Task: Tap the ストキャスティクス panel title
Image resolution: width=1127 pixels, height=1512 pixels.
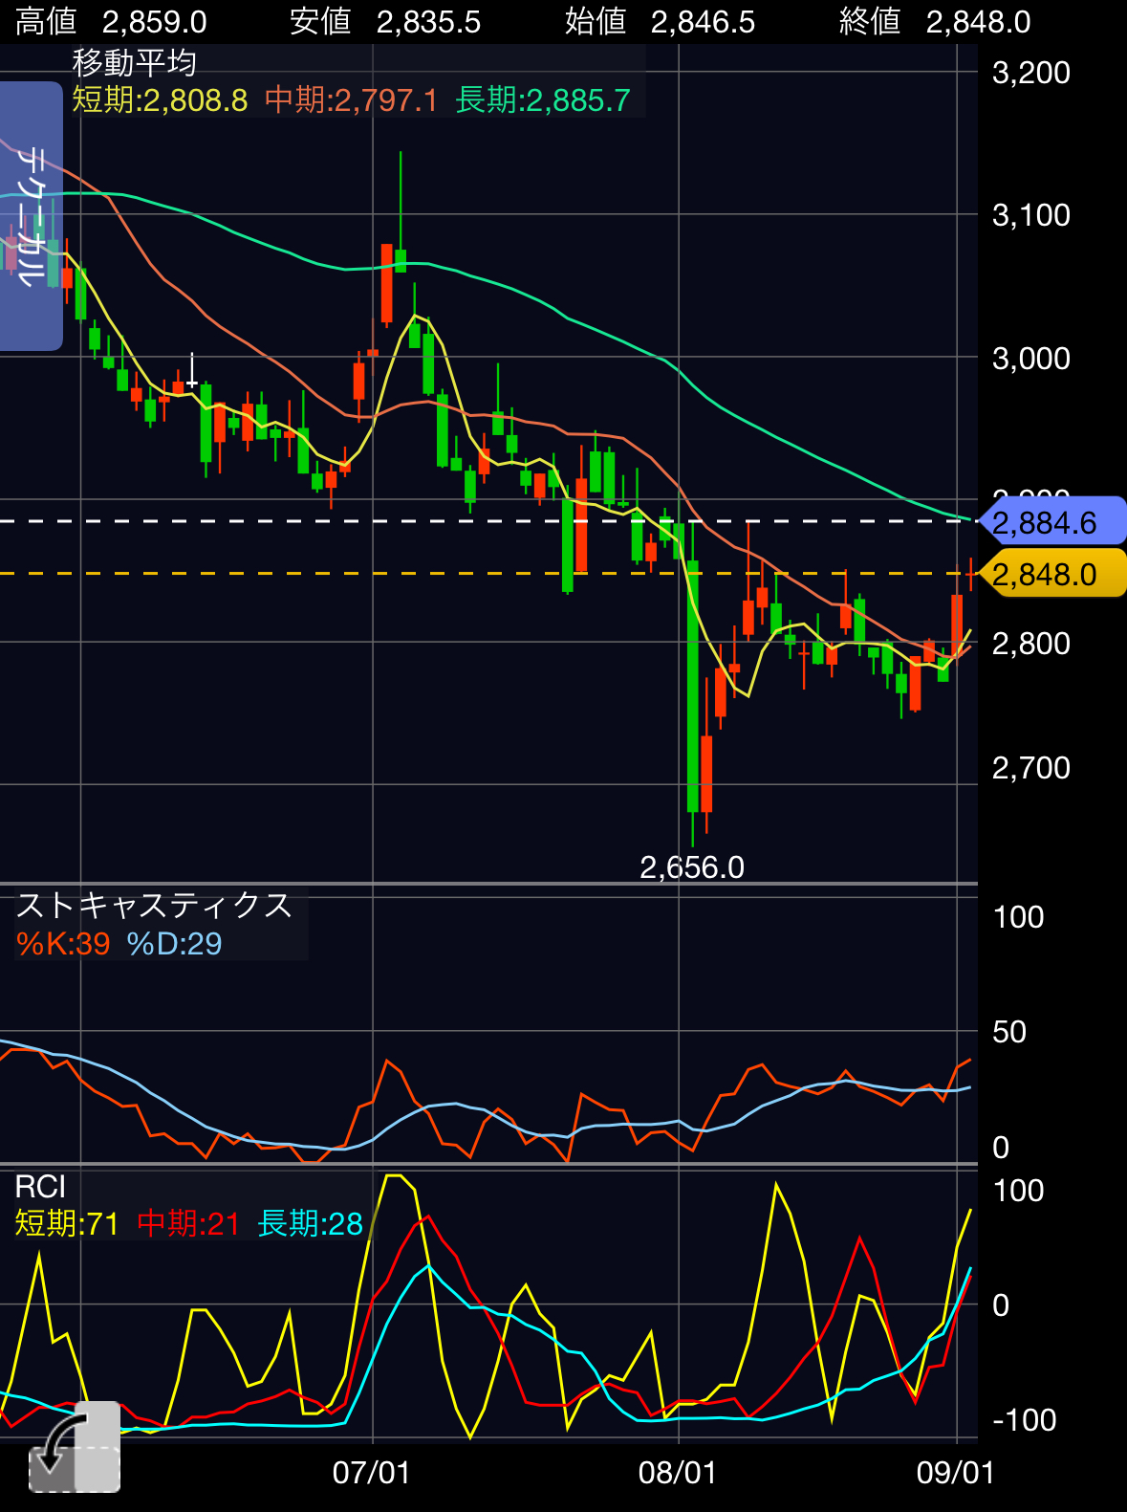Action: click(x=154, y=905)
